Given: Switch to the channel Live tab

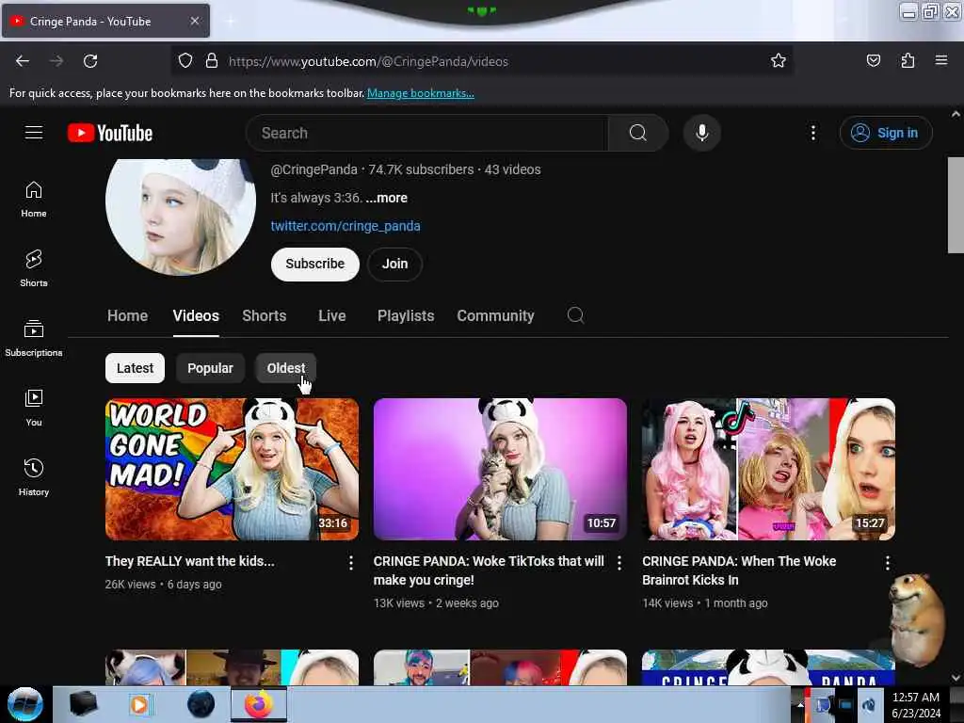Looking at the screenshot, I should [332, 316].
